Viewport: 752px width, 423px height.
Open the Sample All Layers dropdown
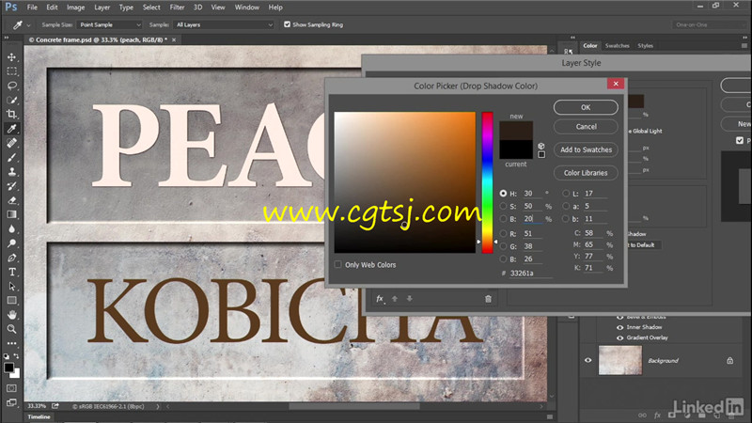tap(224, 24)
